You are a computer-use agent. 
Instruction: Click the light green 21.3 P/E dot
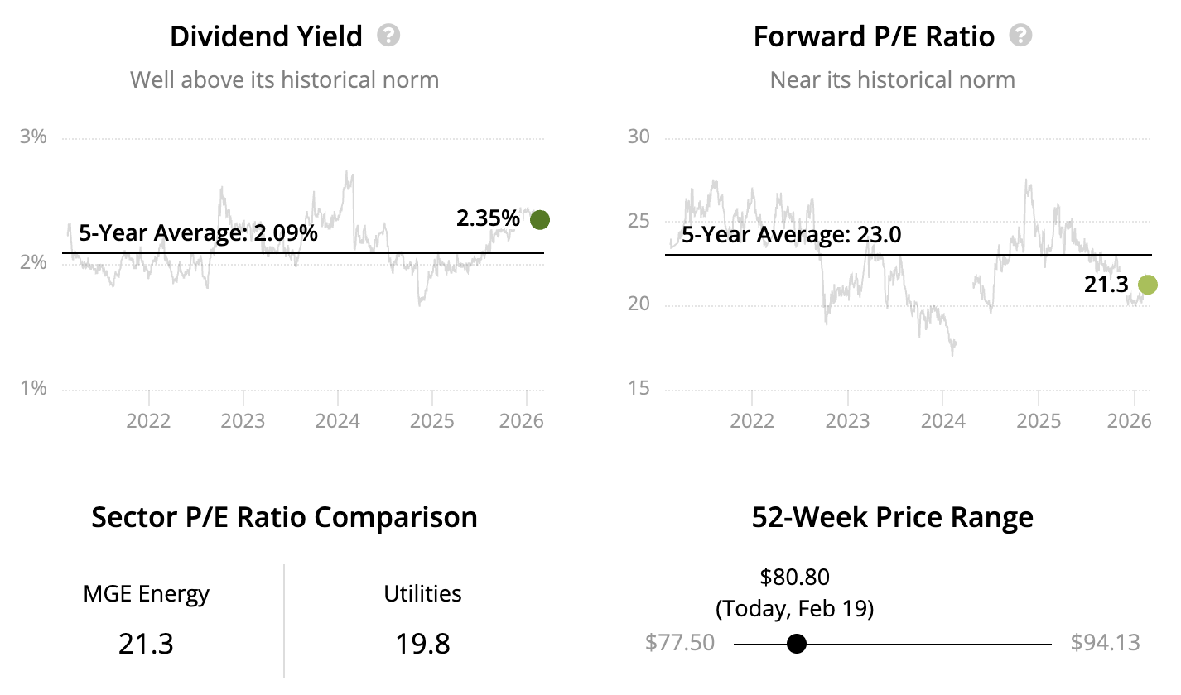(x=1147, y=285)
